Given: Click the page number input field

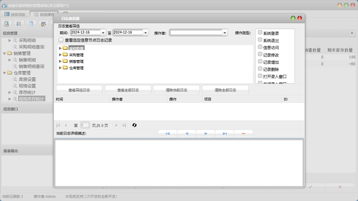Looking at the screenshot, I should click(x=85, y=125).
